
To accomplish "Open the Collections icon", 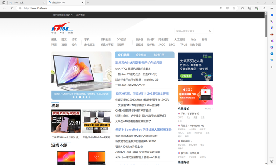I will pos(250,8).
